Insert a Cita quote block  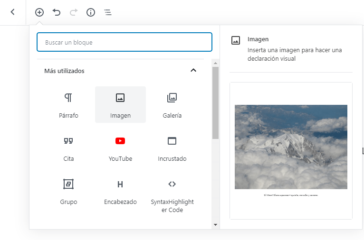coord(69,148)
